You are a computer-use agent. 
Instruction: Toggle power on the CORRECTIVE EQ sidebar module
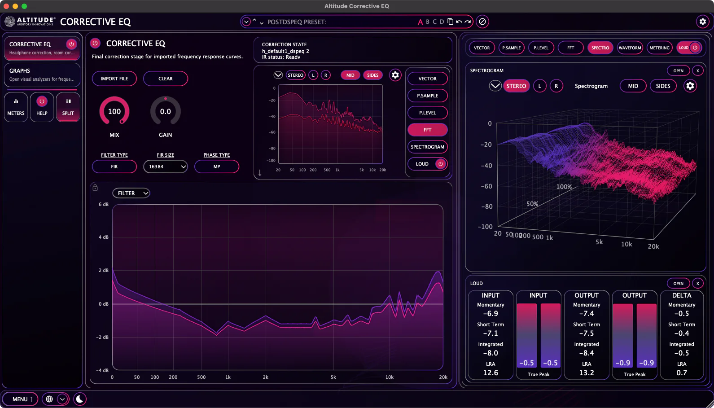(x=71, y=44)
